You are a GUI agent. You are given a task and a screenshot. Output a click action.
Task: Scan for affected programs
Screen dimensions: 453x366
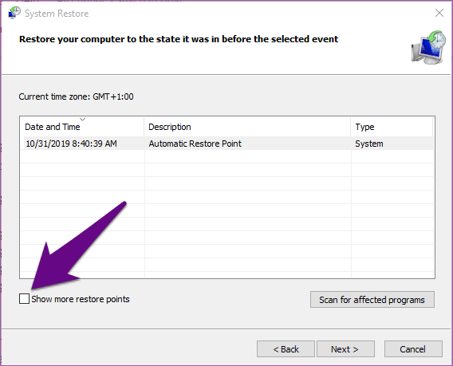(x=372, y=300)
